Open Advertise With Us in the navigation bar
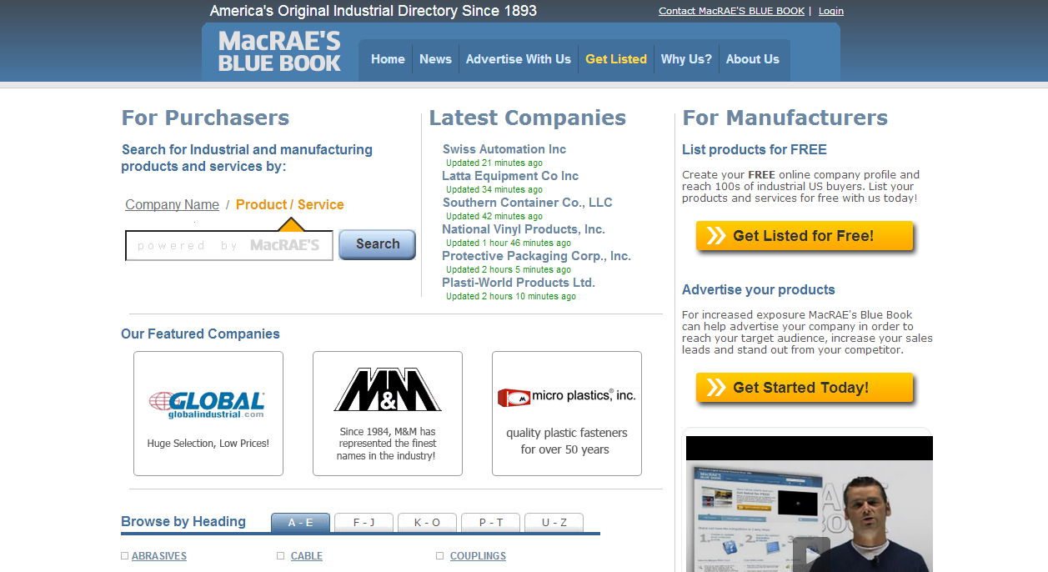This screenshot has height=572, width=1048. [519, 59]
